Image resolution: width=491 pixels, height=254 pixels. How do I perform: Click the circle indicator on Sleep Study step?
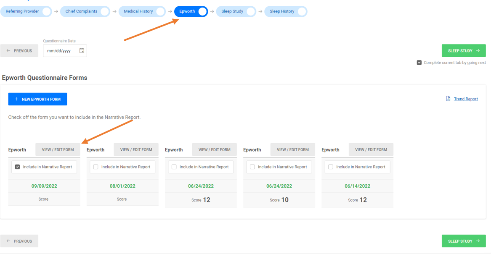[251, 12]
